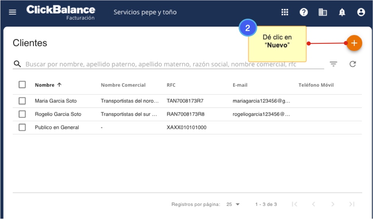The width and height of the screenshot is (373, 219).
Task: Go to the next page arrow
Action: [x=333, y=204]
